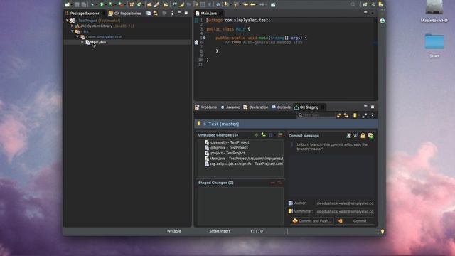Click the Committer input field
The image size is (455, 256).
click(345, 212)
